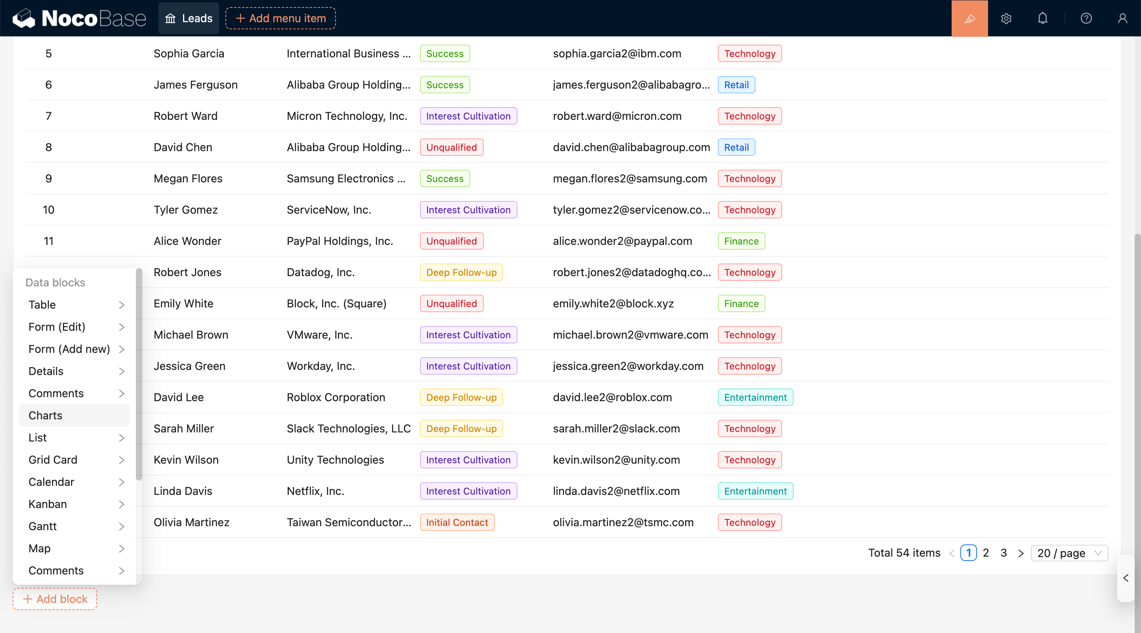Expand the Kanban block submenu
This screenshot has width=1141, height=633.
click(74, 504)
